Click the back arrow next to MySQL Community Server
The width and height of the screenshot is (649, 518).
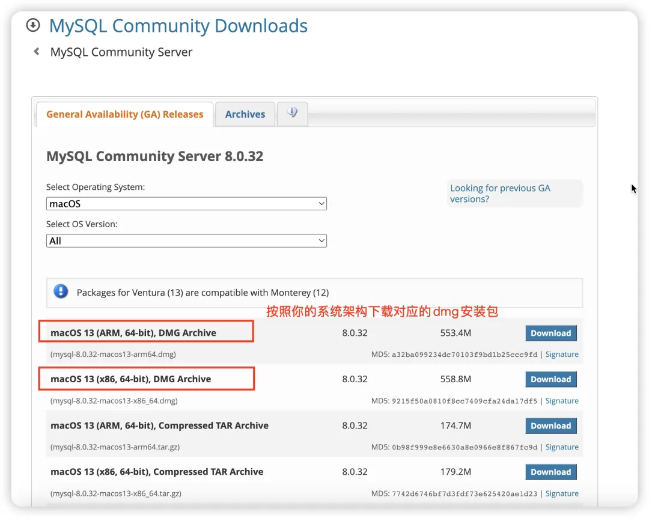pos(37,51)
